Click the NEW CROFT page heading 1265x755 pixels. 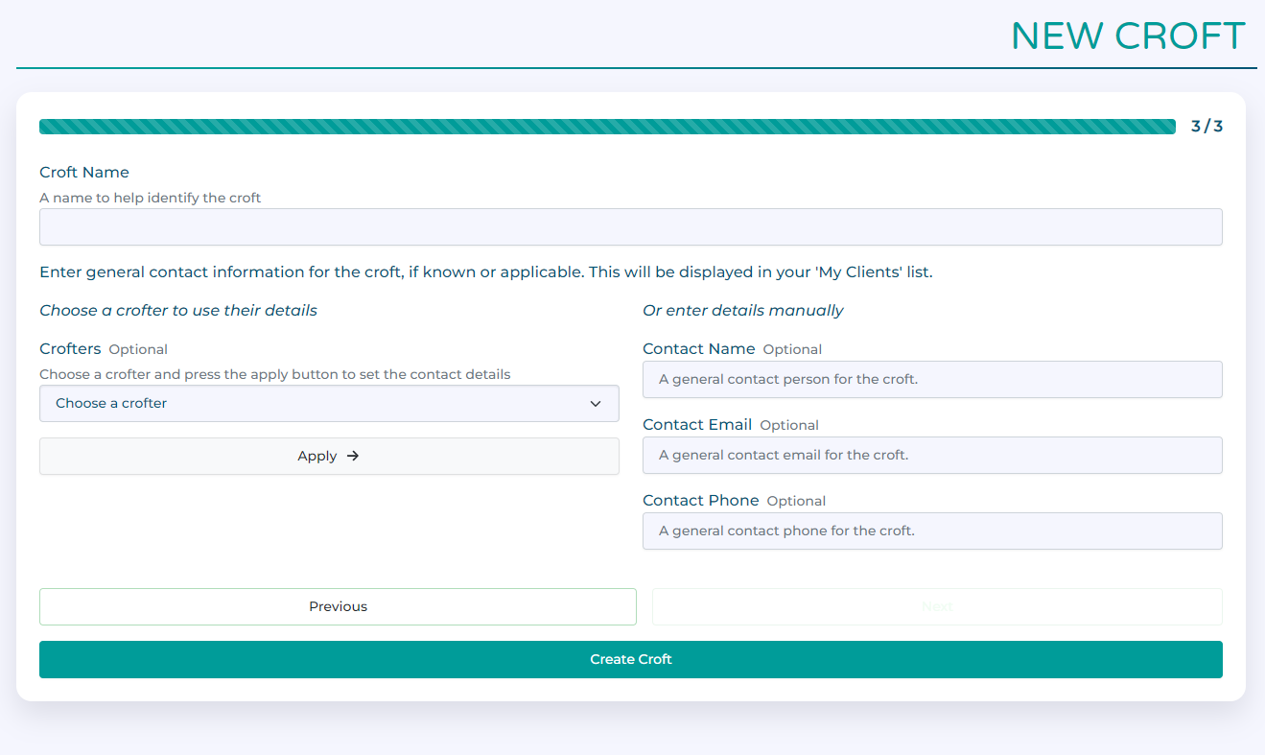click(x=1127, y=36)
